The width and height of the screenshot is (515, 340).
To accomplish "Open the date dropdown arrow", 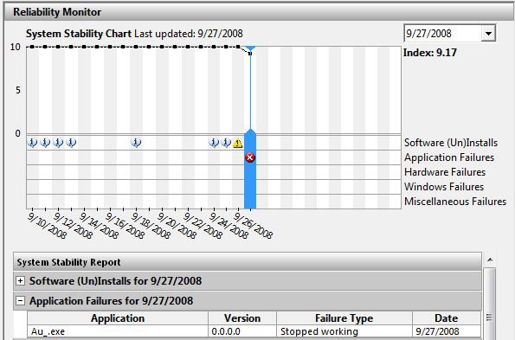I will [488, 33].
